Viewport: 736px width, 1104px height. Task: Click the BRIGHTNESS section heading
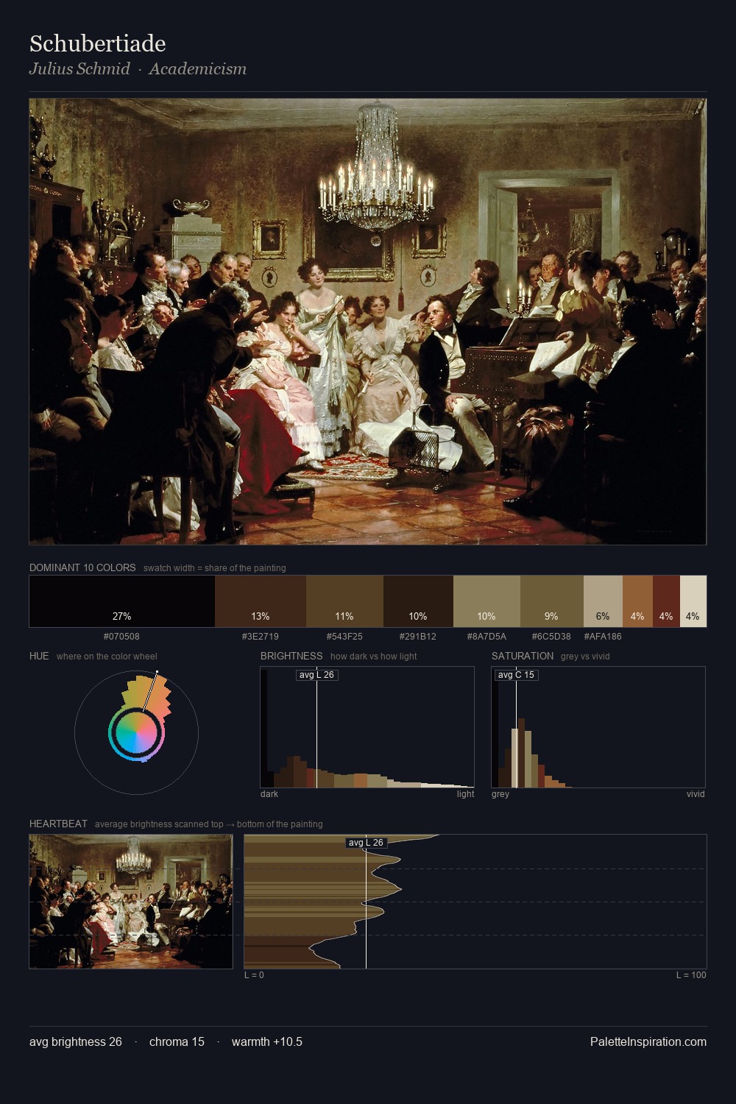coord(291,656)
